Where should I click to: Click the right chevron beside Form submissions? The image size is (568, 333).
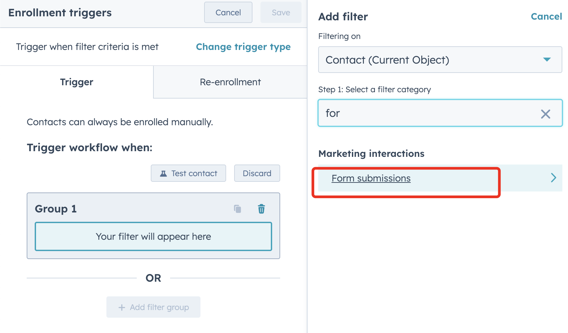(553, 177)
